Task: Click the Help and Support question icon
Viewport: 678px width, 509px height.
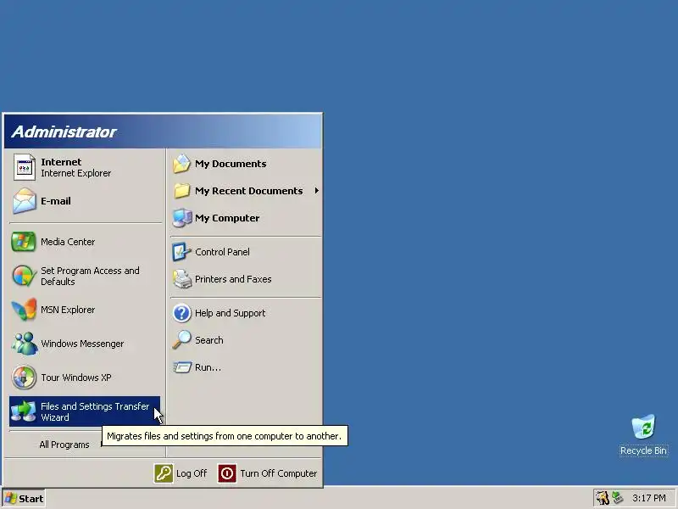Action: pos(181,313)
